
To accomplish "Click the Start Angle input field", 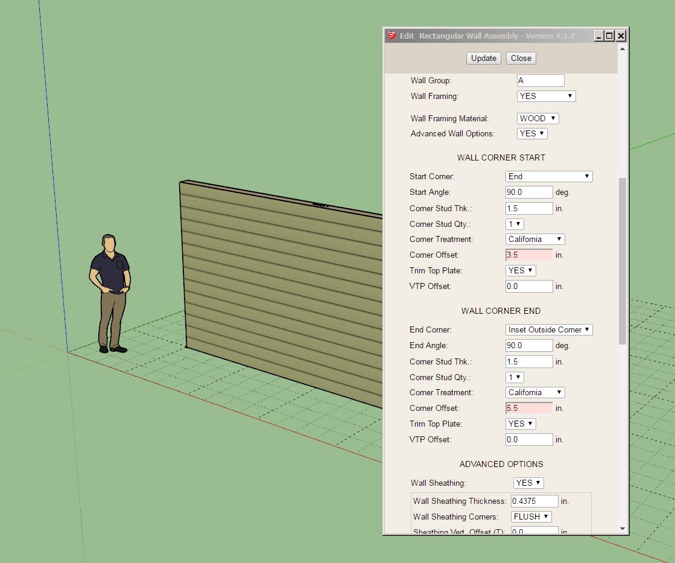I will coord(529,192).
